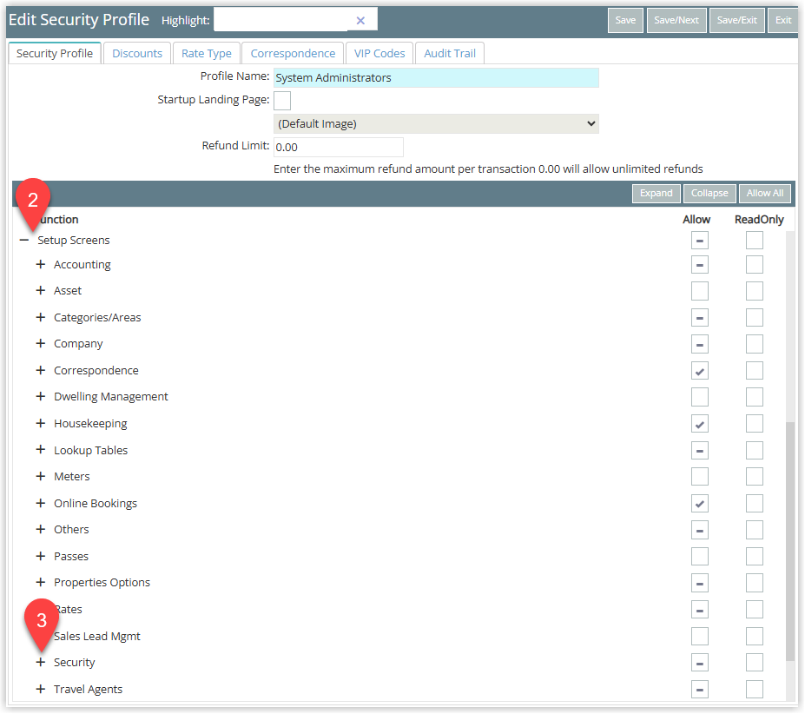805x714 pixels.
Task: Click the Save/Exit button
Action: click(x=736, y=21)
